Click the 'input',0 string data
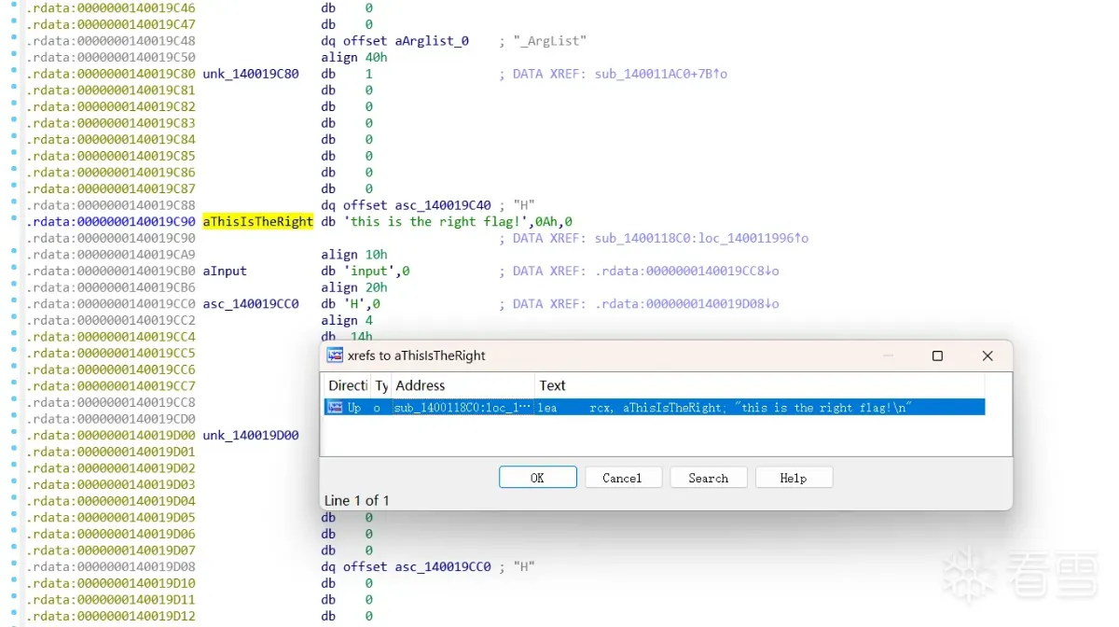This screenshot has width=1119, height=627. coord(377,272)
